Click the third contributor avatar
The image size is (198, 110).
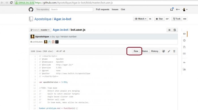[x=53, y=42]
